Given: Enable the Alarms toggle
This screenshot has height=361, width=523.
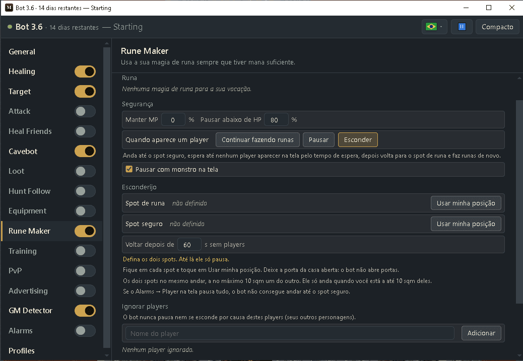Looking at the screenshot, I should [85, 331].
